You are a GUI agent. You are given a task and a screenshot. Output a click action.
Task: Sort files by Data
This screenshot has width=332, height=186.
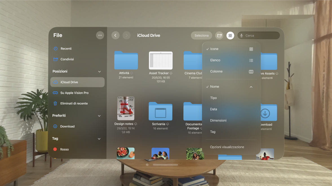[x=231, y=109]
